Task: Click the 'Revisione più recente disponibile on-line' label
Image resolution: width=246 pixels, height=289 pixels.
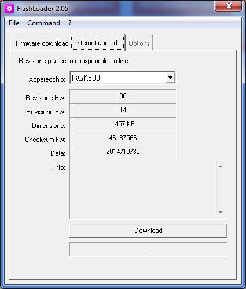Action: 74,61
